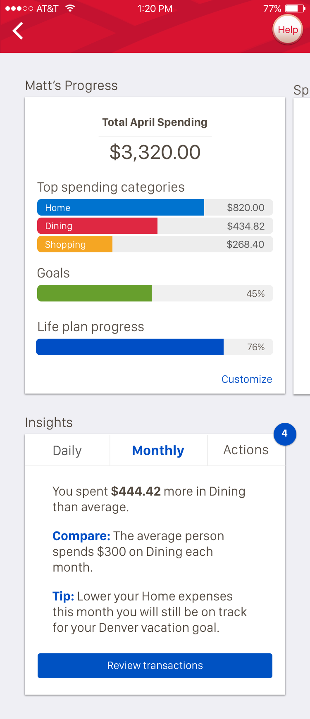
Task: Tap the orange Shopping spending bar
Action: click(x=75, y=244)
